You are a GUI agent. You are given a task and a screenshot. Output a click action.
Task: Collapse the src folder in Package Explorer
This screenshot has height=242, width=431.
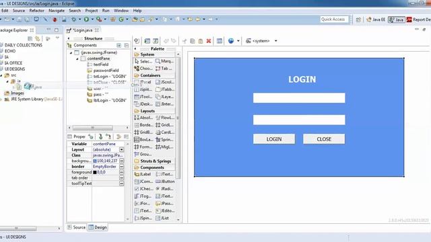click(x=1, y=75)
